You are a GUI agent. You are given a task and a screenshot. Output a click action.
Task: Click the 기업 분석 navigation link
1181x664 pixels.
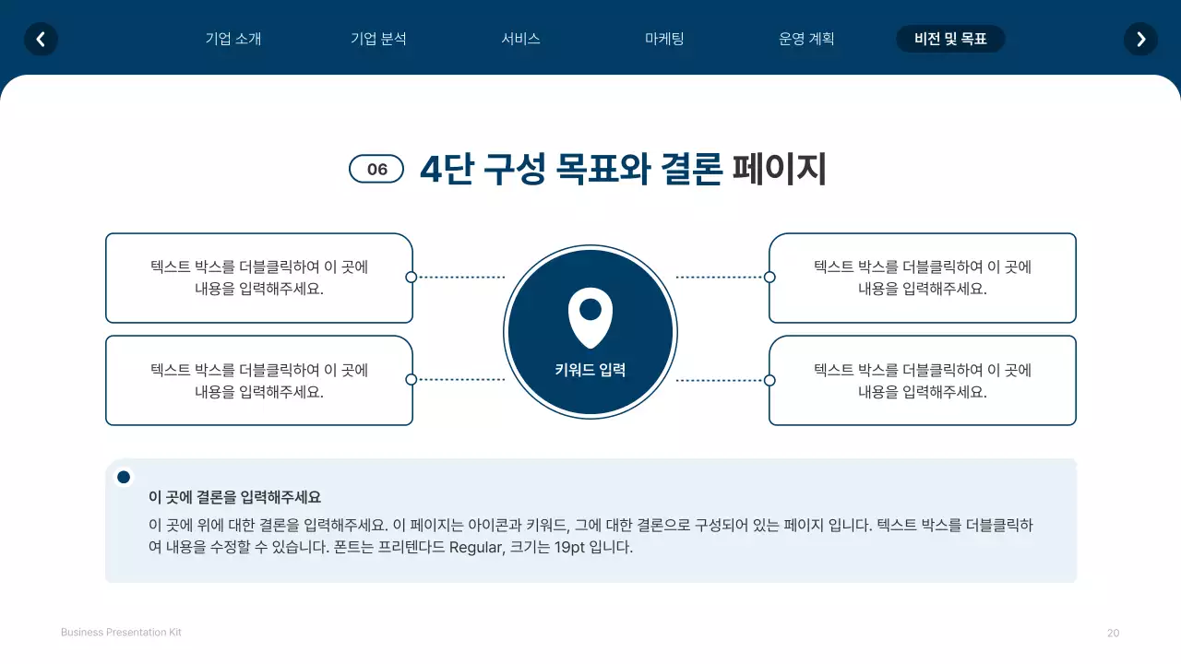coord(378,39)
